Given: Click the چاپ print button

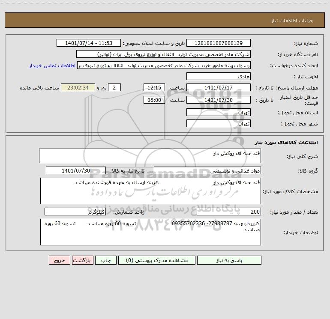Looking at the screenshot, I should pyautogui.click(x=106, y=260).
